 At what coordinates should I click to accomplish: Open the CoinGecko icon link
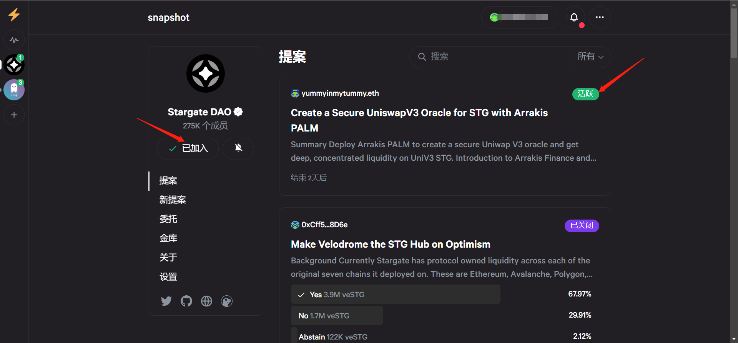[227, 301]
